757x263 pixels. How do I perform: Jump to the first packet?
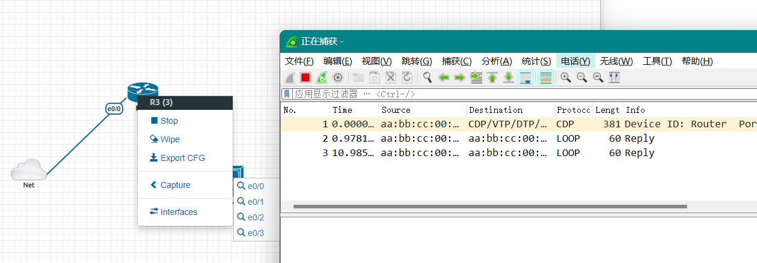pos(492,77)
